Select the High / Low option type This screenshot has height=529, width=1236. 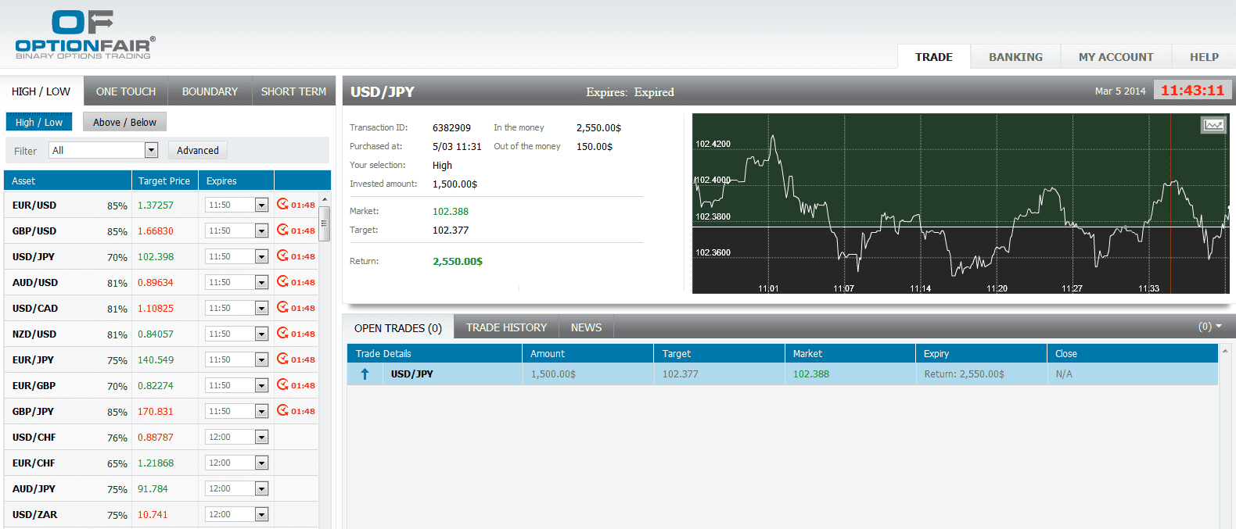(39, 122)
